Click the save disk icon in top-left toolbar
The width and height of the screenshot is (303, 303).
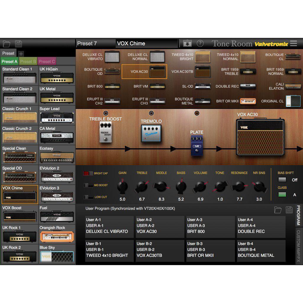pyautogui.click(x=19, y=44)
